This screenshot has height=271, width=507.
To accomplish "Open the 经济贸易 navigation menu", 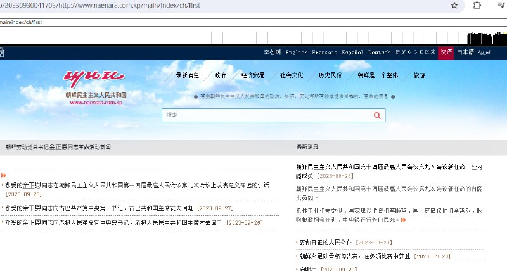I will [x=253, y=75].
